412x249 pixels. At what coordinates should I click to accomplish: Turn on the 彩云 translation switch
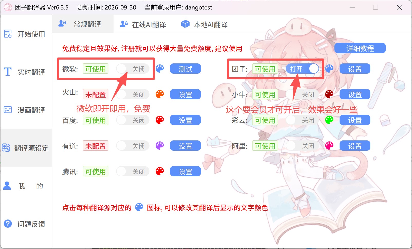pyautogui.click(x=302, y=120)
